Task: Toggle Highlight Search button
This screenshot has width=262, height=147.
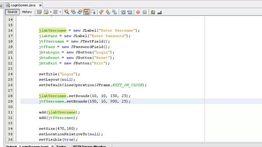Action: 86,12
